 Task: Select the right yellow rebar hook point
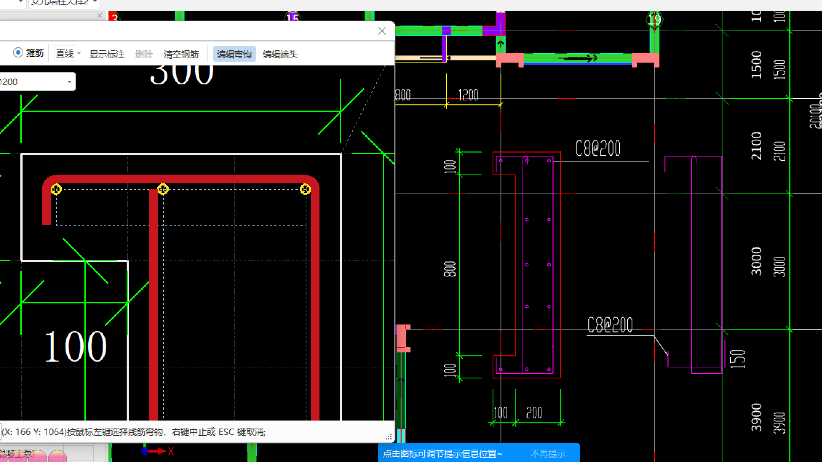pos(305,189)
